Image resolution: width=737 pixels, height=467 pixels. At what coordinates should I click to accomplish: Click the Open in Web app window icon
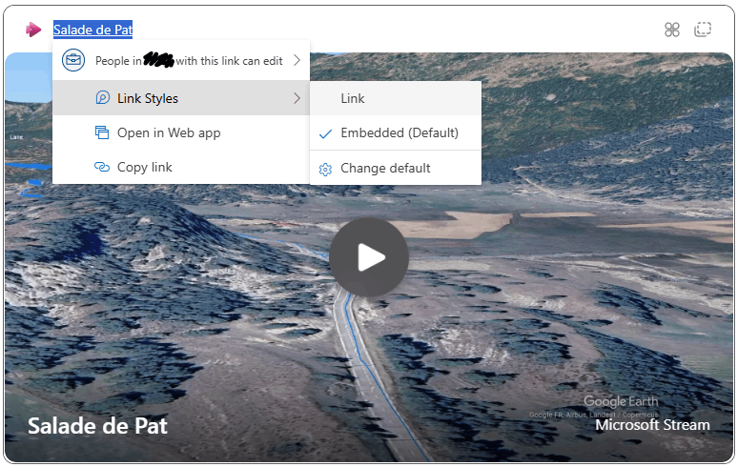[x=102, y=132]
